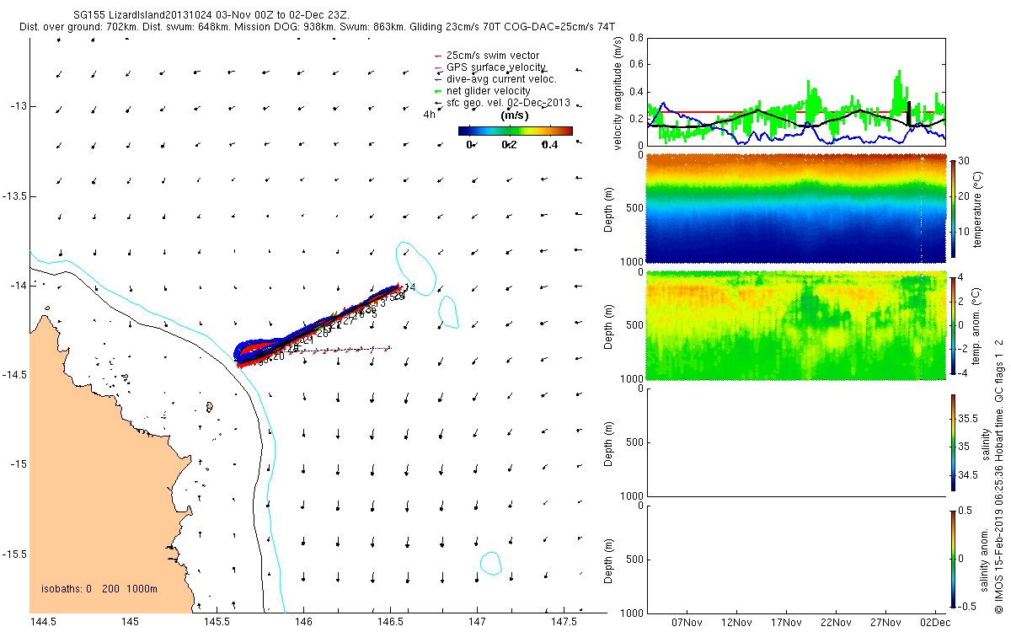Click the salinity colorbar
Screen dimensions: 1011x632
(953, 442)
